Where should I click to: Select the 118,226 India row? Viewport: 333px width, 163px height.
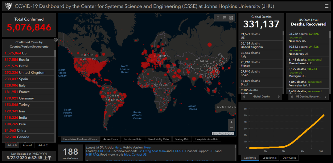click(x=28, y=117)
